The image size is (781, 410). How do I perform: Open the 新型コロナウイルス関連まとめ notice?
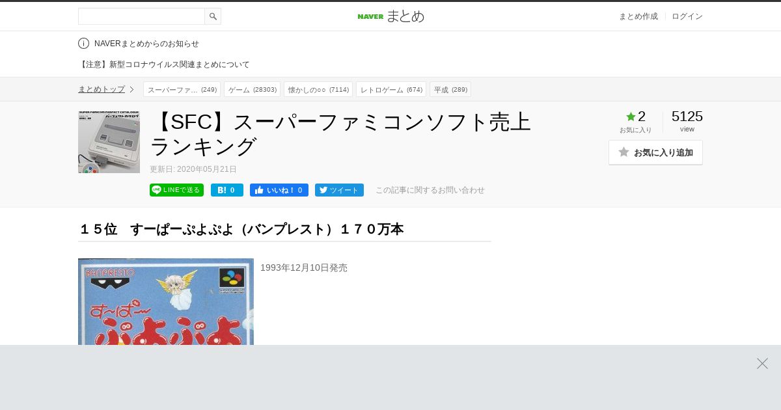click(x=164, y=64)
